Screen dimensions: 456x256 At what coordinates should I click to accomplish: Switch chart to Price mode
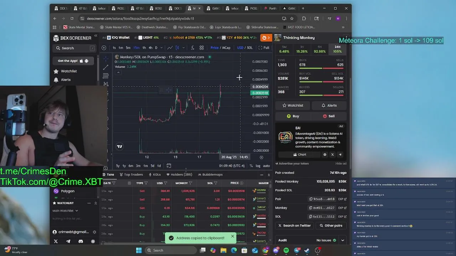tap(214, 48)
